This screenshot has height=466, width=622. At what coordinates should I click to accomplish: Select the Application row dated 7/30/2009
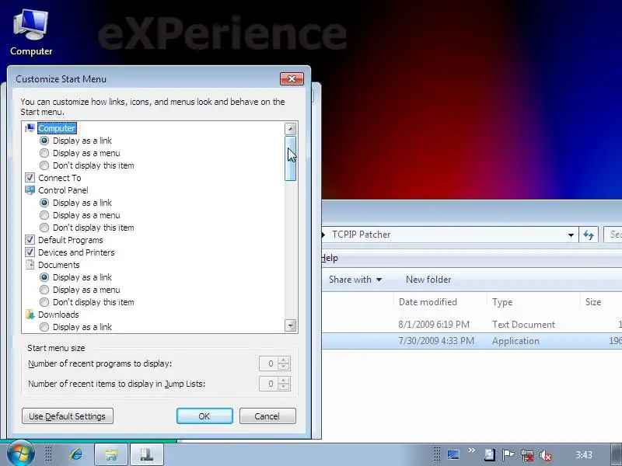[x=472, y=341]
